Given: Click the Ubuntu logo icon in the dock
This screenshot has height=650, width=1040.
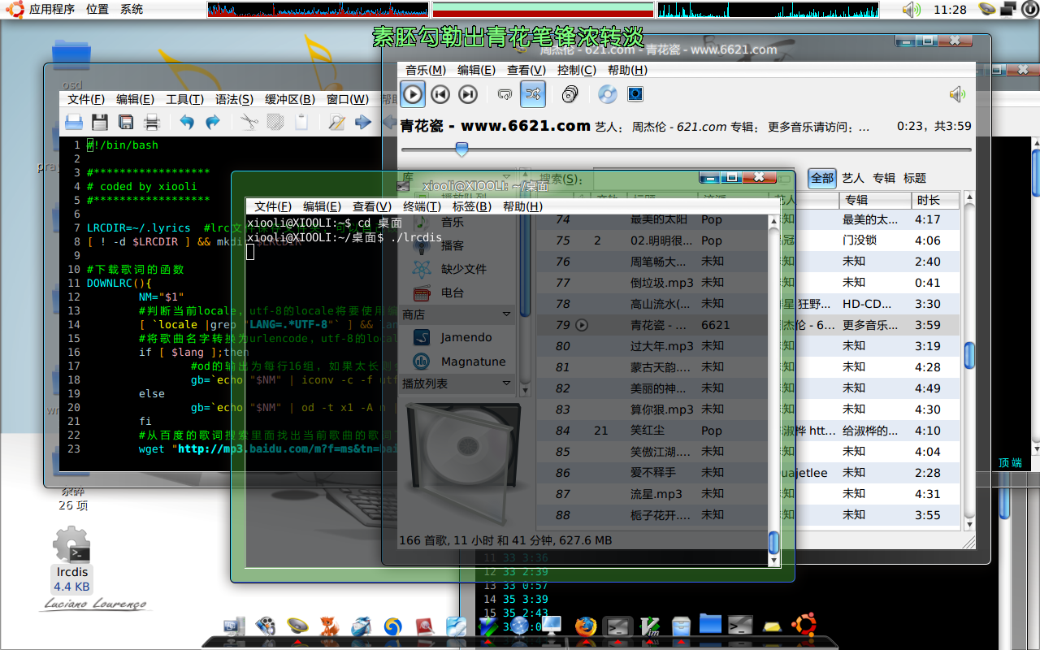Looking at the screenshot, I should coord(805,624).
